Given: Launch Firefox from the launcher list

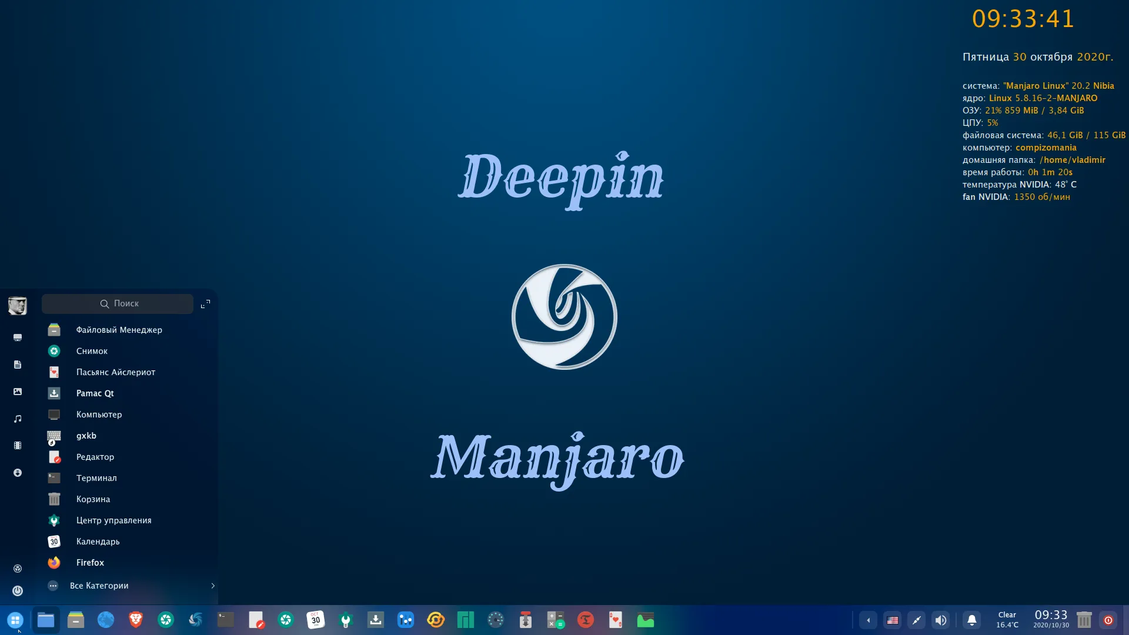Looking at the screenshot, I should 128,563.
